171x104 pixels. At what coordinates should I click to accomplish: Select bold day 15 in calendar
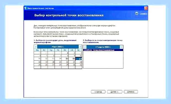(65, 59)
